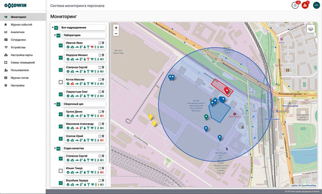This screenshot has height=194, width=322.
Task: Check the Ильин Тимур checkbox
Action: 61,171
